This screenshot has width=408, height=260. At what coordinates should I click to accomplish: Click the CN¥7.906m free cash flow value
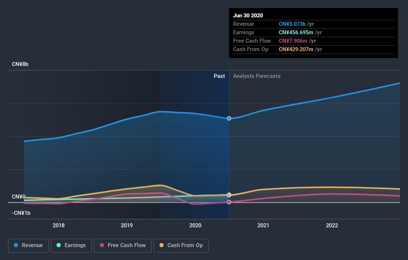click(x=293, y=41)
